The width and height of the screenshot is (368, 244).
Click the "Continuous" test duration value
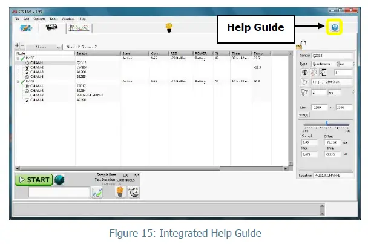(125, 180)
